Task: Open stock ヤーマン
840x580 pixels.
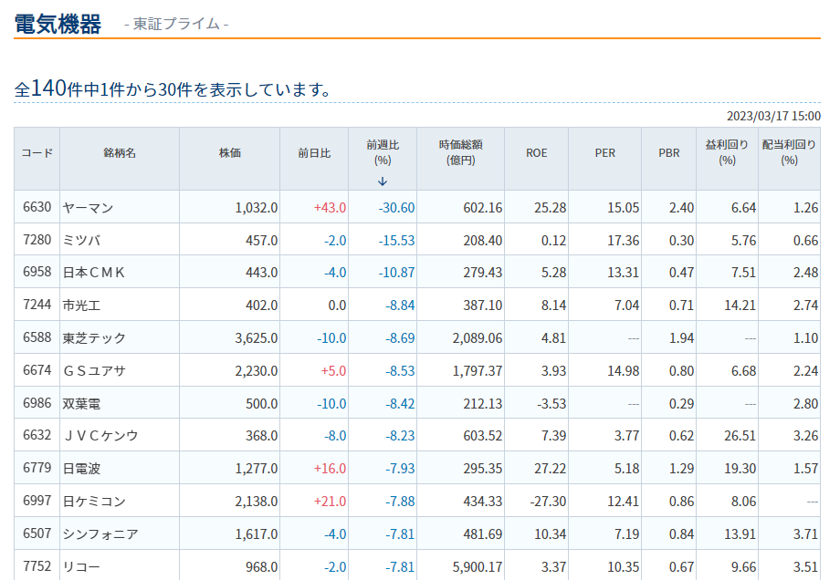Action: tap(88, 208)
